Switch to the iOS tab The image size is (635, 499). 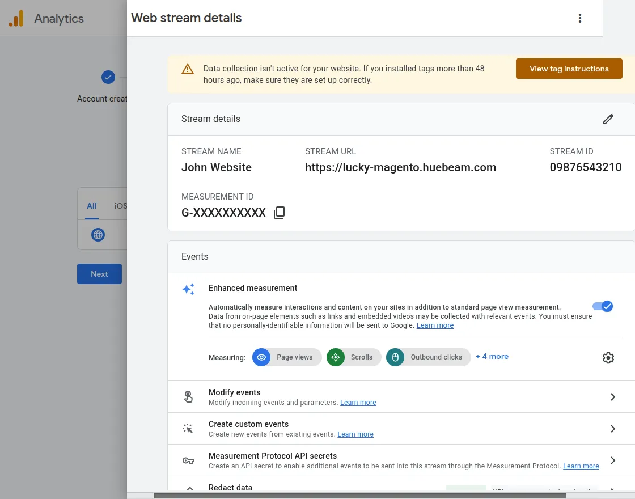[121, 206]
